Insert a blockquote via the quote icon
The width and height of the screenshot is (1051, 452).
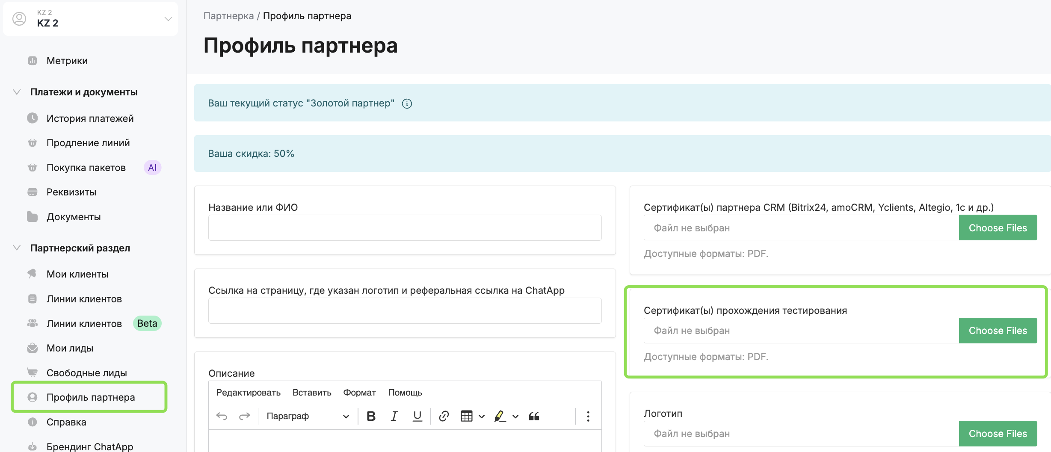534,416
